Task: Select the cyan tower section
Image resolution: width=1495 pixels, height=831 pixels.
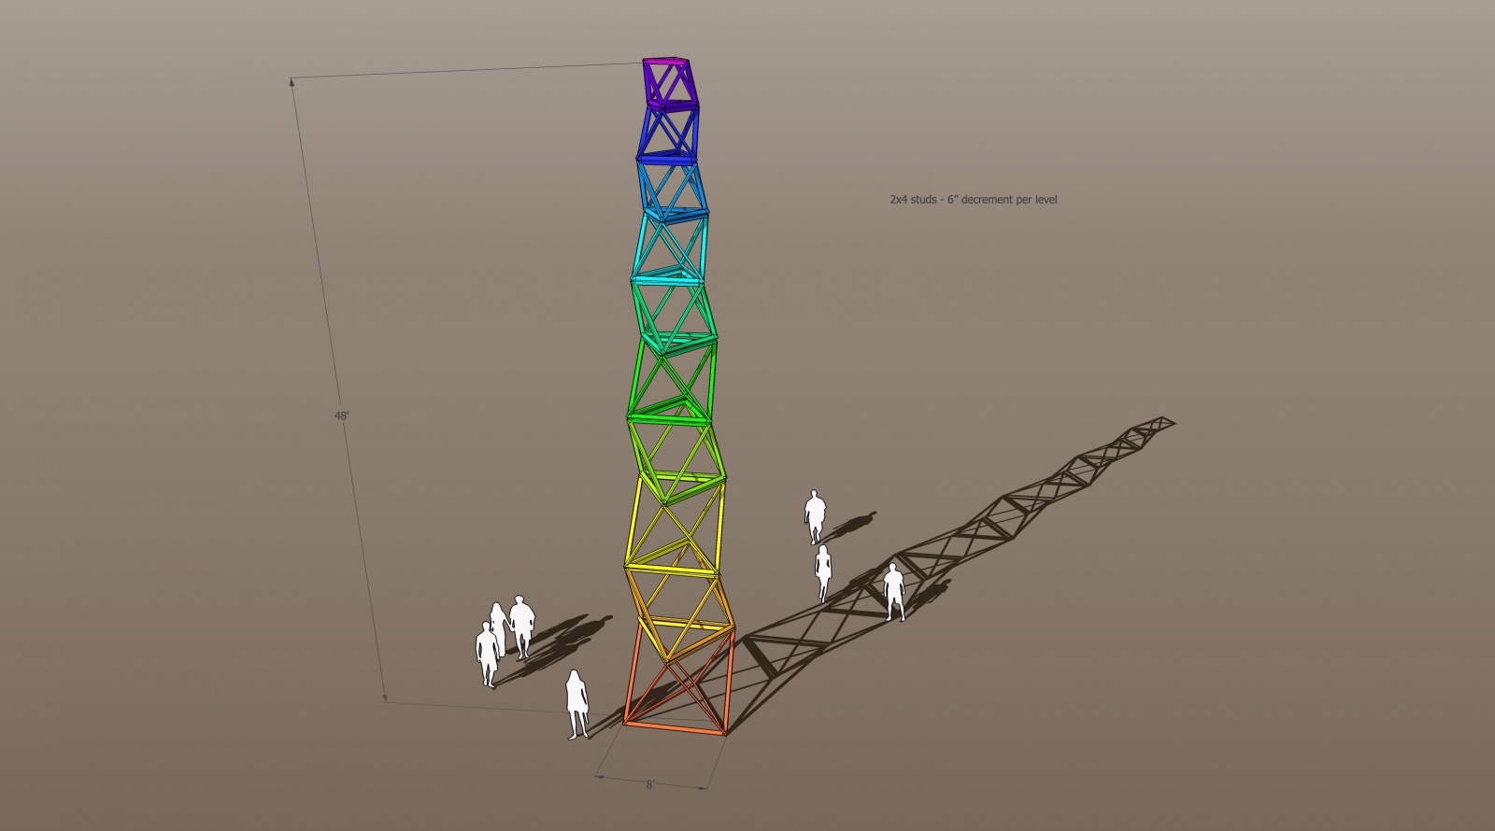Action: click(x=671, y=245)
